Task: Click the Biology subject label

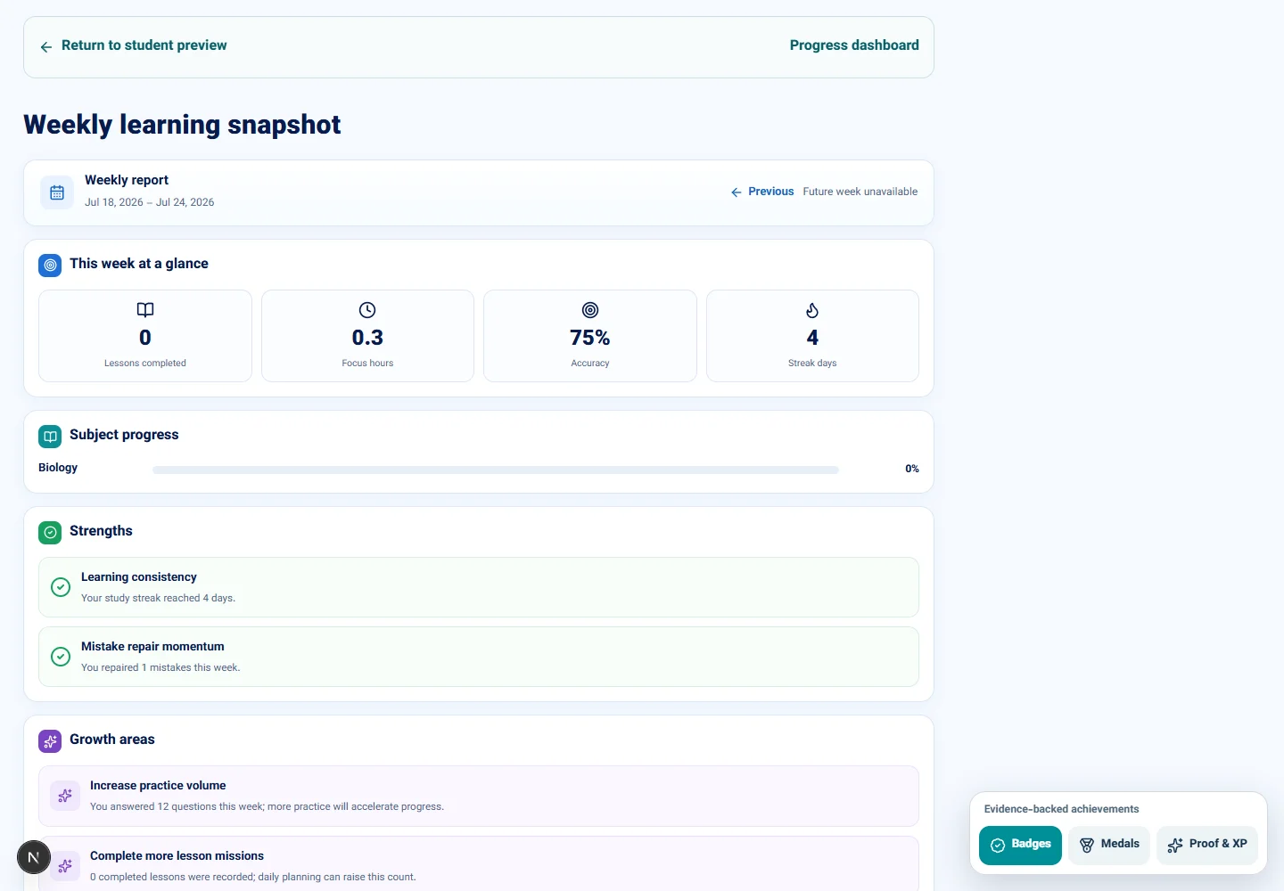Action: point(58,468)
